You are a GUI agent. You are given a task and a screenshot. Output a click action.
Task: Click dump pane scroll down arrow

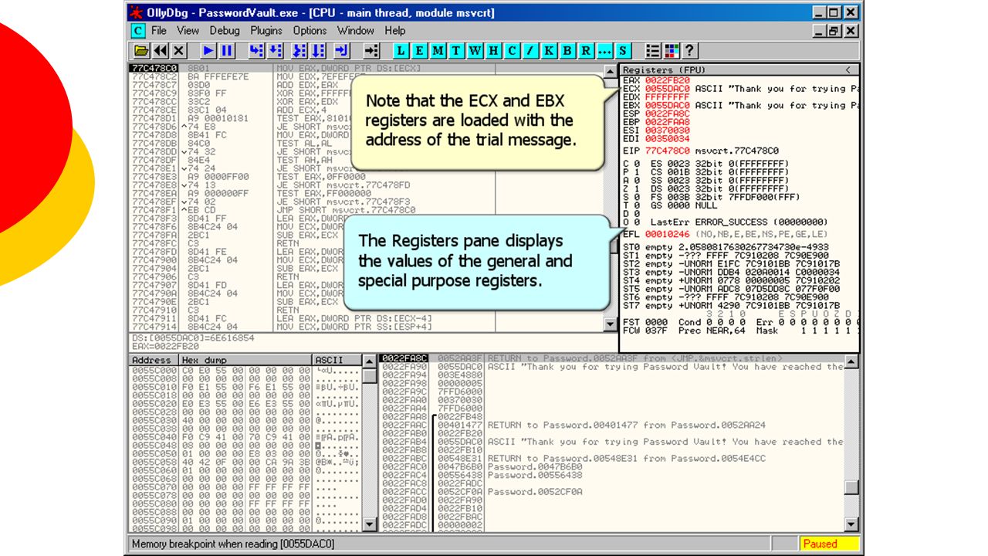pyautogui.click(x=370, y=524)
